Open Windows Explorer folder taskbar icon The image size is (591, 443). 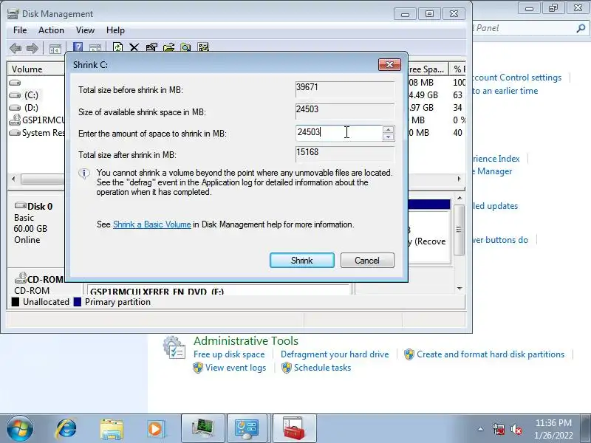tap(112, 429)
